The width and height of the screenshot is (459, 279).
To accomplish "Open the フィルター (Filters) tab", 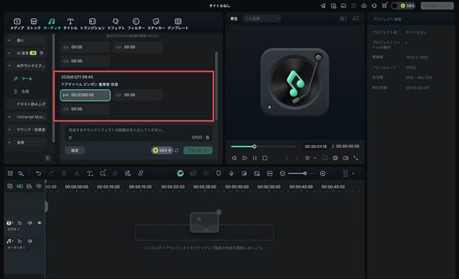I will click(136, 24).
